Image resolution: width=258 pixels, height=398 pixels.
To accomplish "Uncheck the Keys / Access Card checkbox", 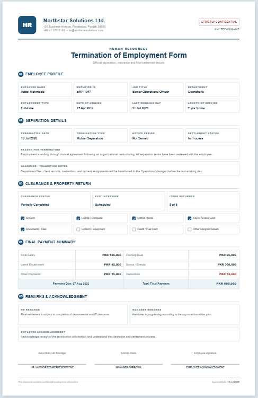I will pyautogui.click(x=190, y=218).
